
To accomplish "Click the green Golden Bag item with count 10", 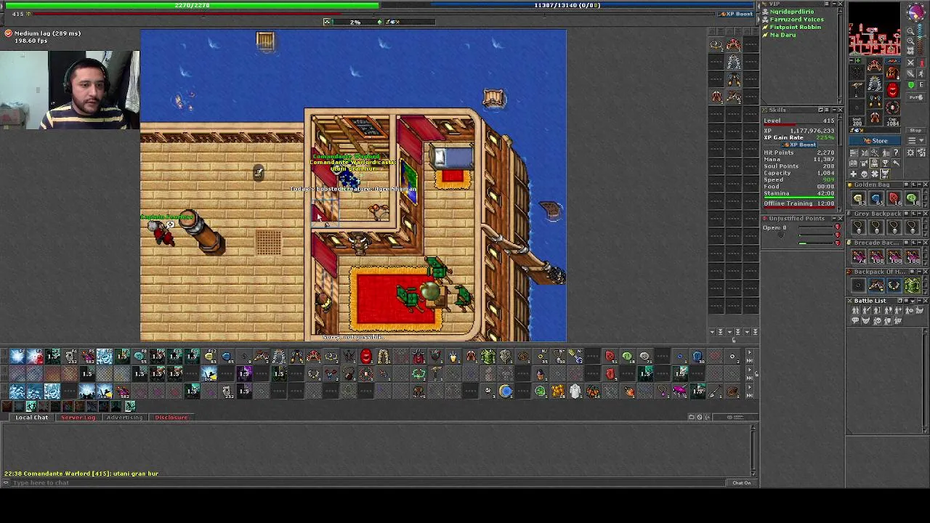I will (911, 199).
